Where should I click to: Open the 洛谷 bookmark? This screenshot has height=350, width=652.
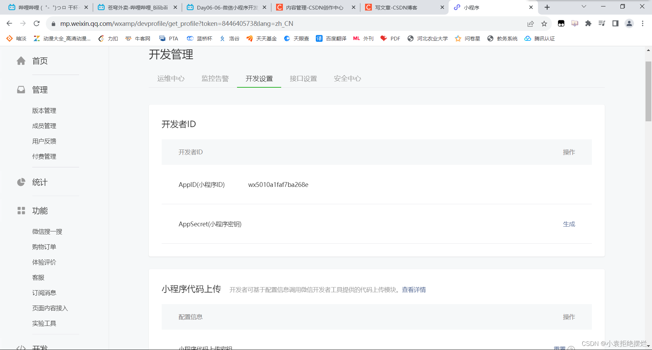coord(230,38)
